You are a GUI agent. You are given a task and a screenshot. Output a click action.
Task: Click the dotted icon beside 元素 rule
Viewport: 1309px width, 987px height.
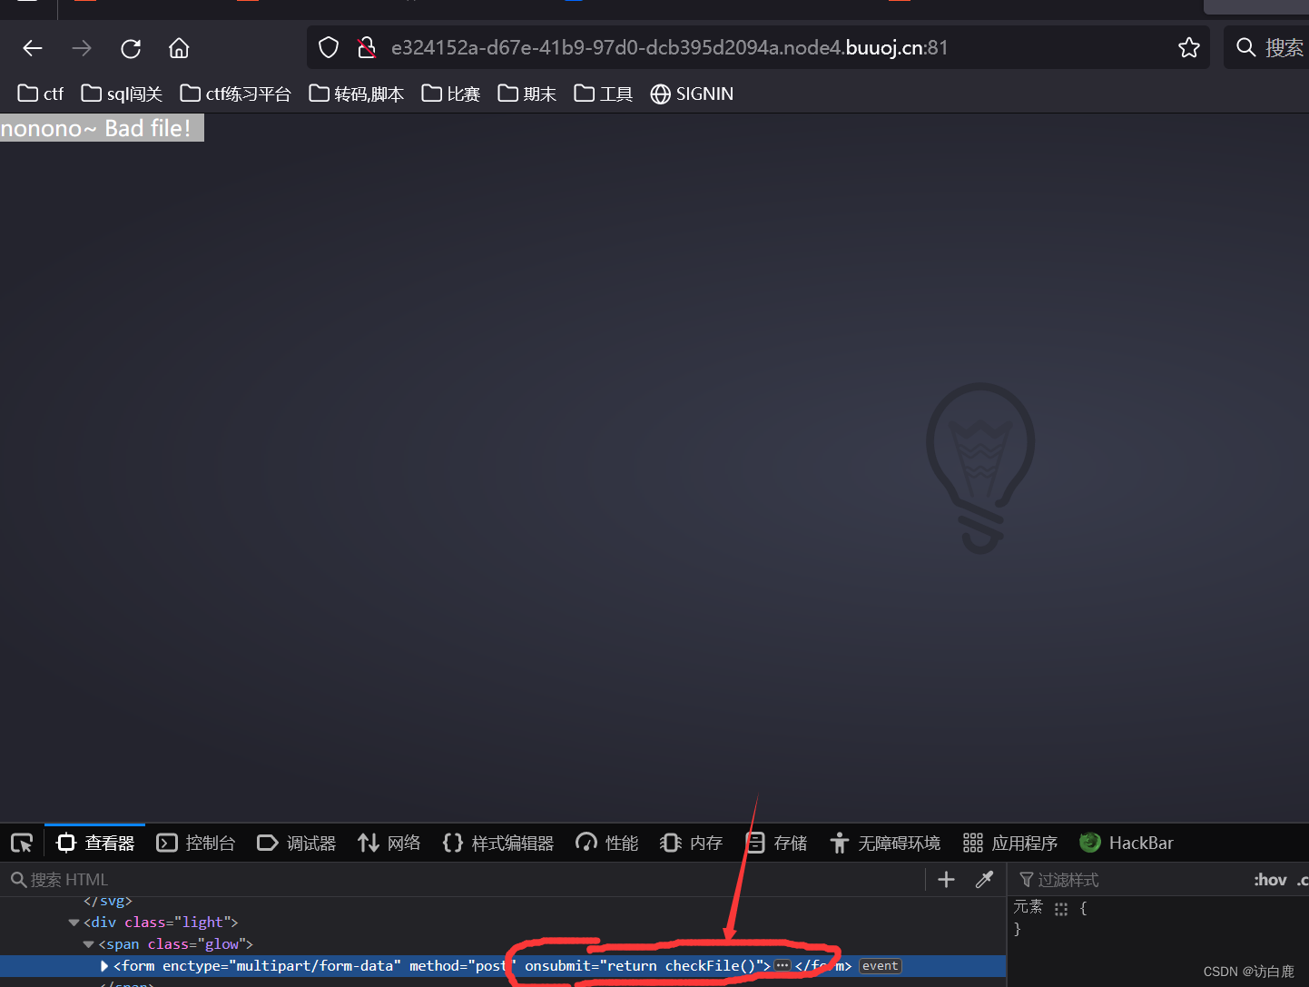pos(1060,908)
